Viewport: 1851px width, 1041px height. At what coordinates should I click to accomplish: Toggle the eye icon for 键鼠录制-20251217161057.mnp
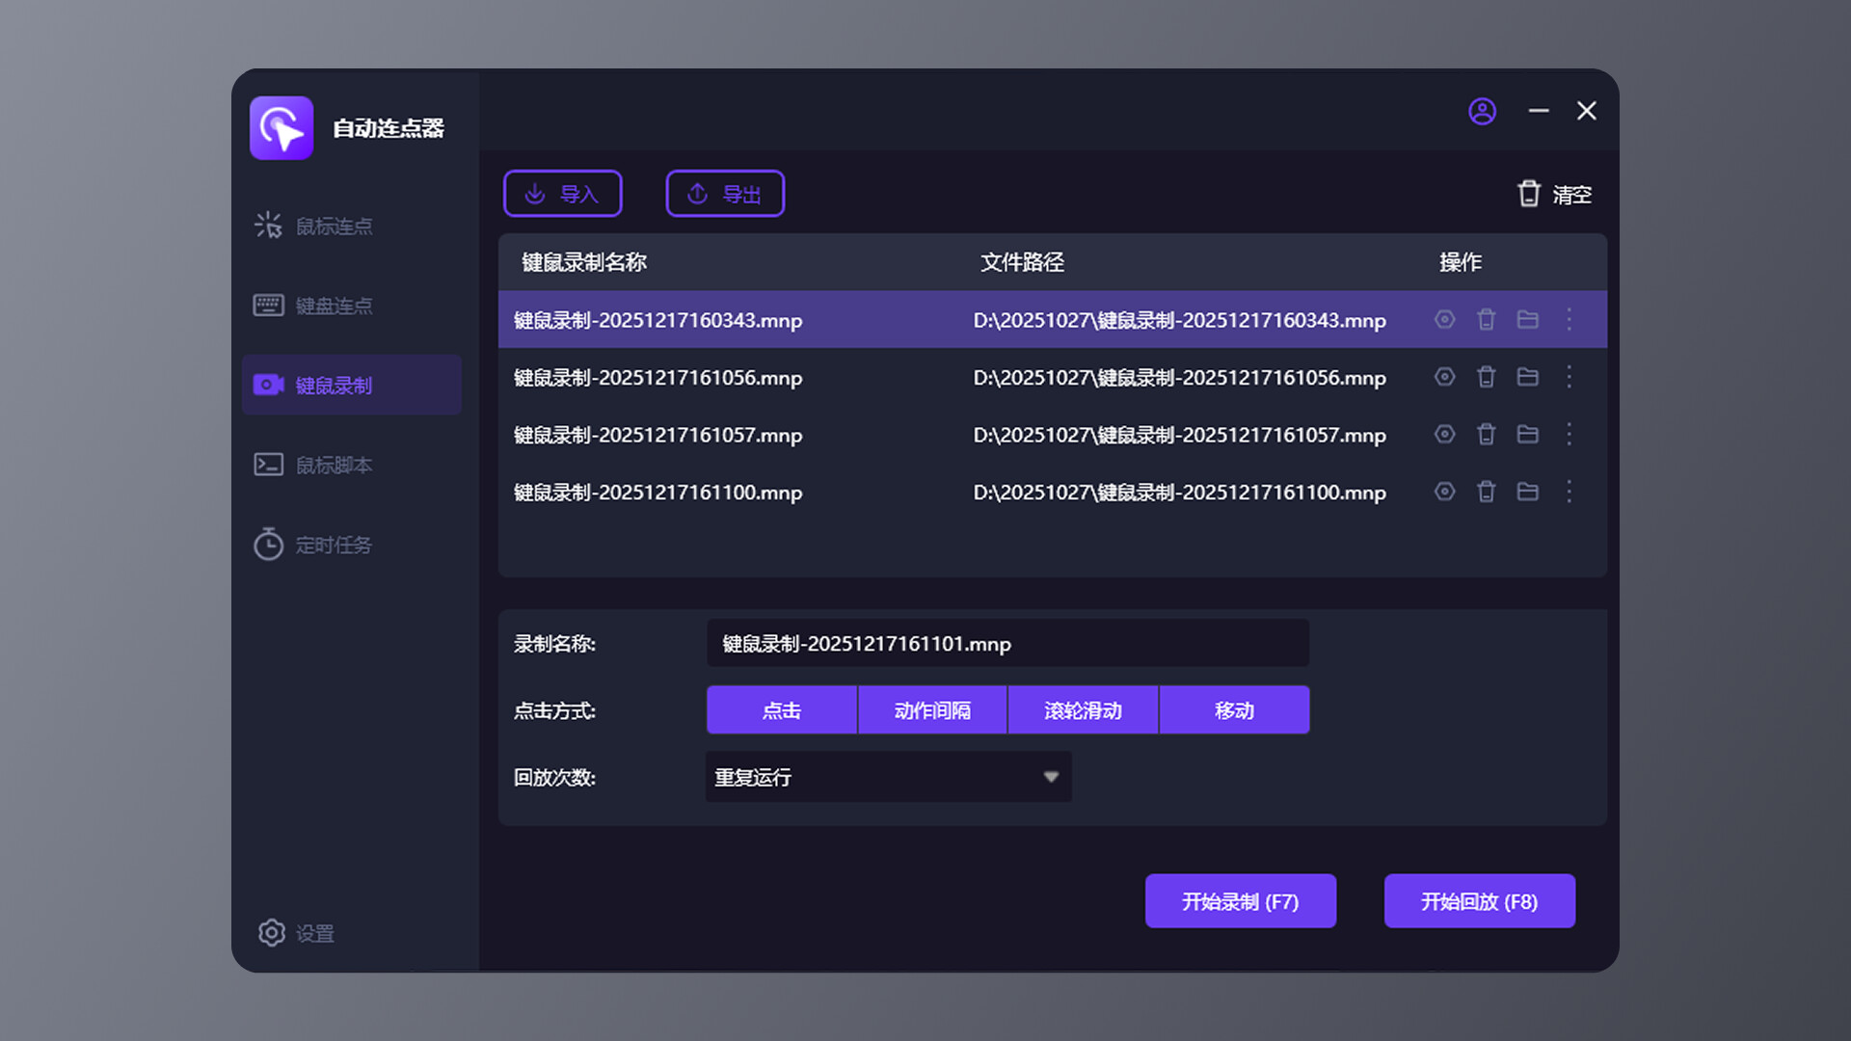(1444, 435)
